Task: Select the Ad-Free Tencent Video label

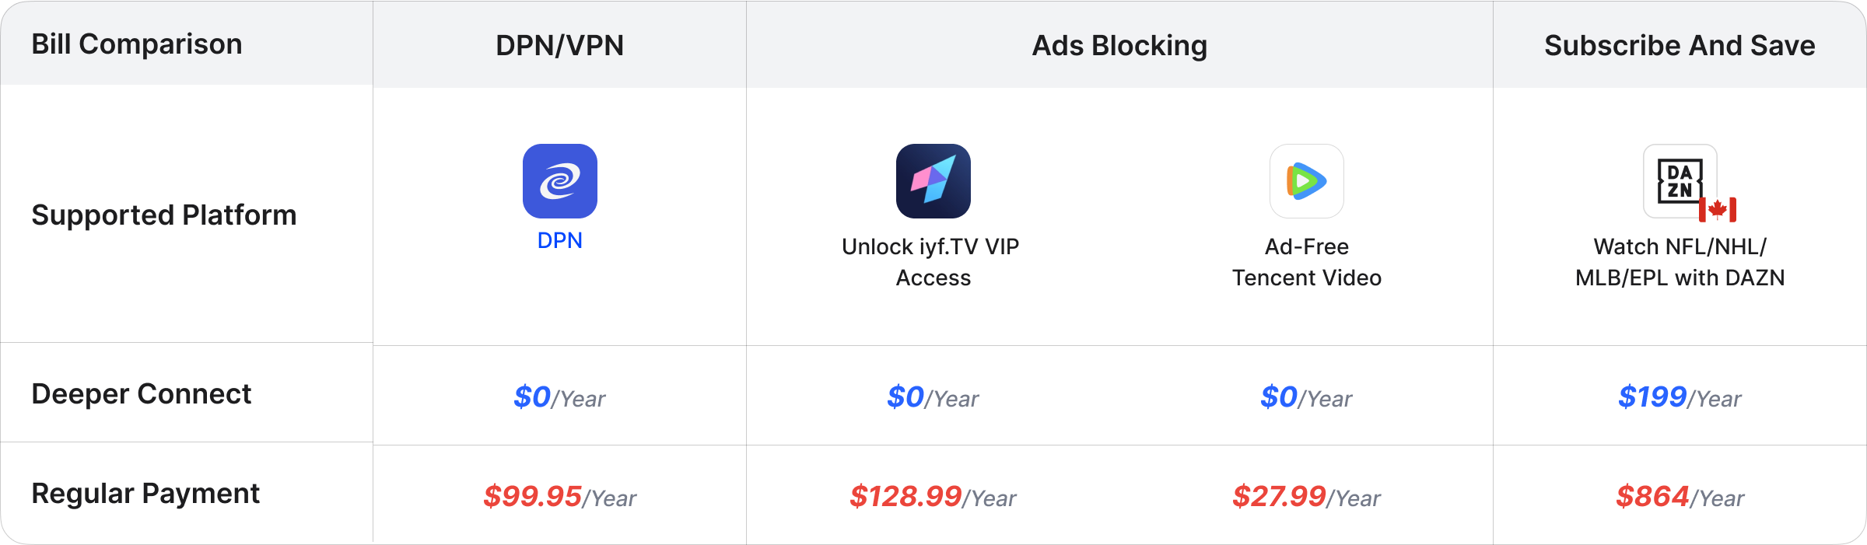Action: click(1307, 262)
